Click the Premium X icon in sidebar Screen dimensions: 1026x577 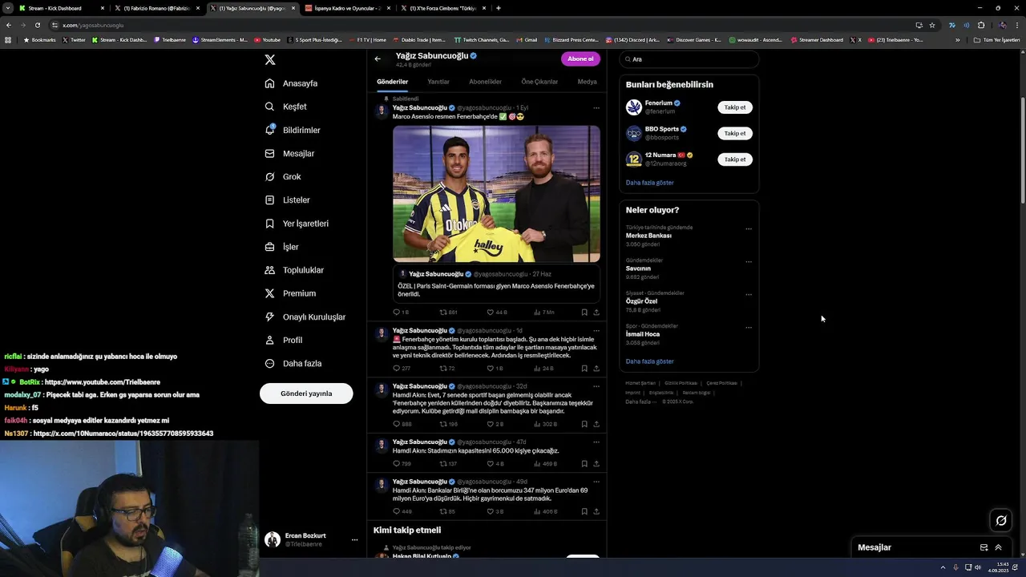[270, 293]
